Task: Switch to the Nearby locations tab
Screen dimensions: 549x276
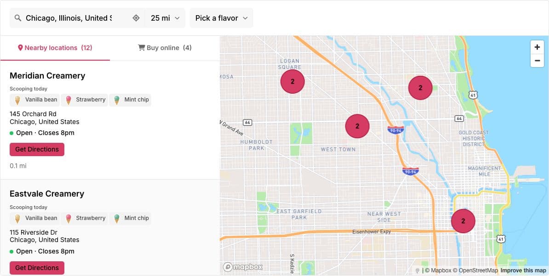Action: 55,48
